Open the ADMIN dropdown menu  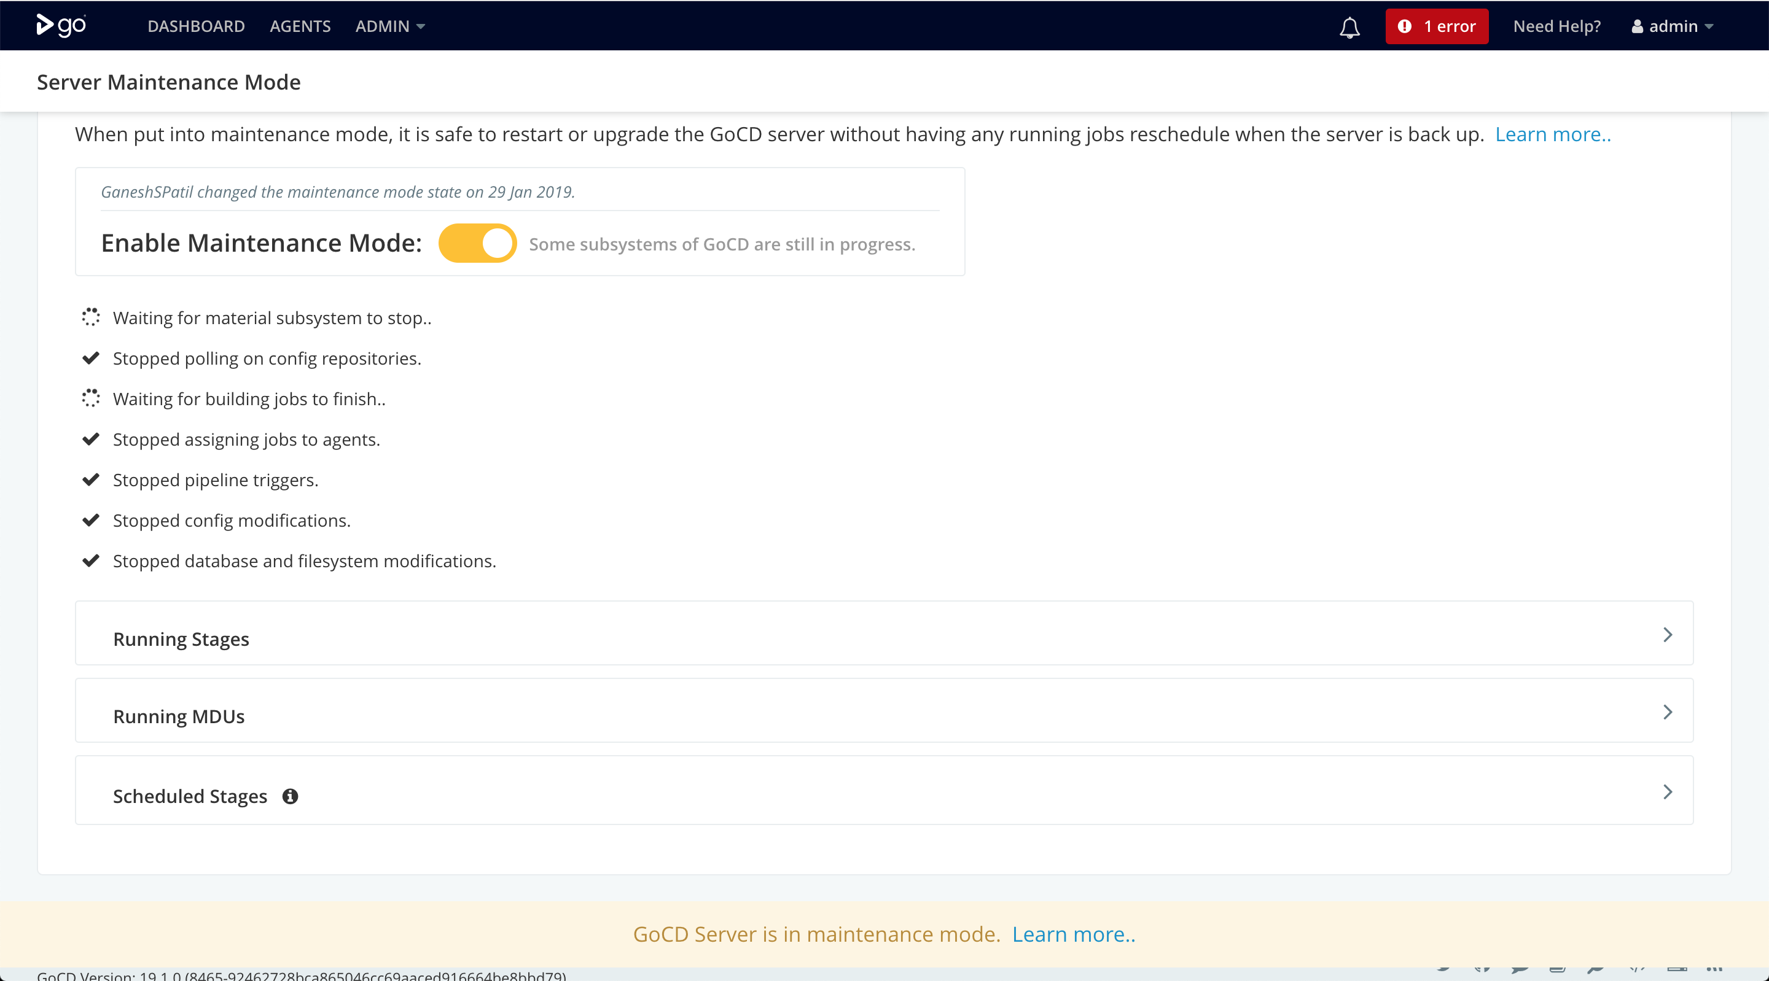389,26
